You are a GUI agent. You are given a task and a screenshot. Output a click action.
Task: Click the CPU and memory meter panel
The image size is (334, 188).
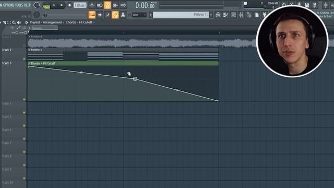(x=261, y=5)
